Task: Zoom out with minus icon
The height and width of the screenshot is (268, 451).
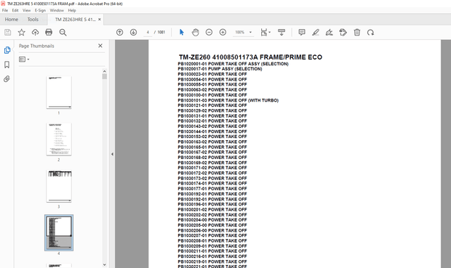Action: (209, 33)
